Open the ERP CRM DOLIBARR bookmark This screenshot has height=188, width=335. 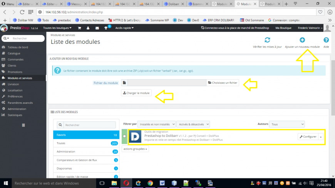click(219, 20)
